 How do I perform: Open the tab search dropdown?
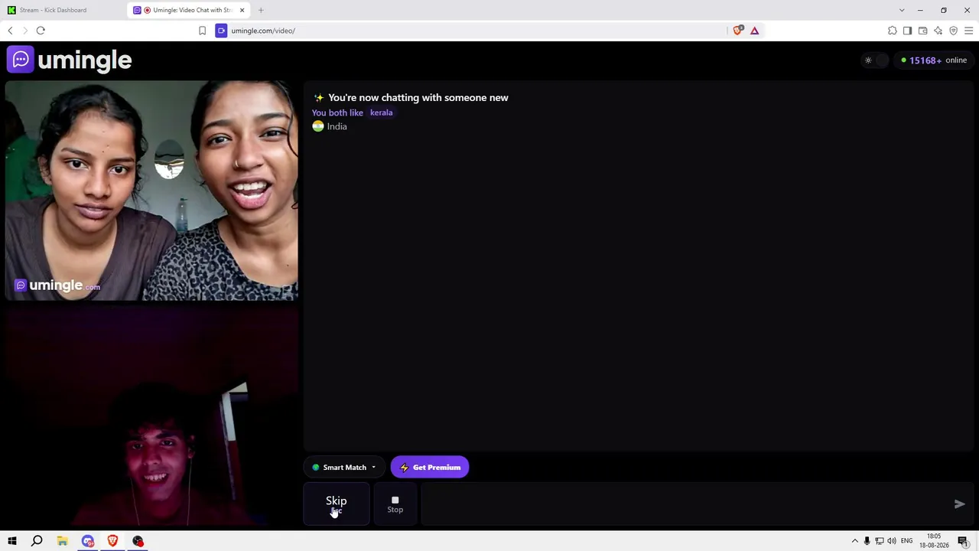[902, 10]
